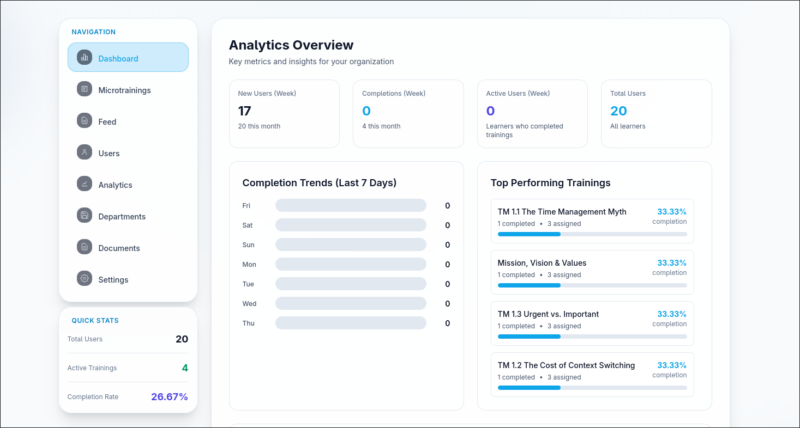Click the Dashboard bar chart icon
The height and width of the screenshot is (428, 800).
85,57
